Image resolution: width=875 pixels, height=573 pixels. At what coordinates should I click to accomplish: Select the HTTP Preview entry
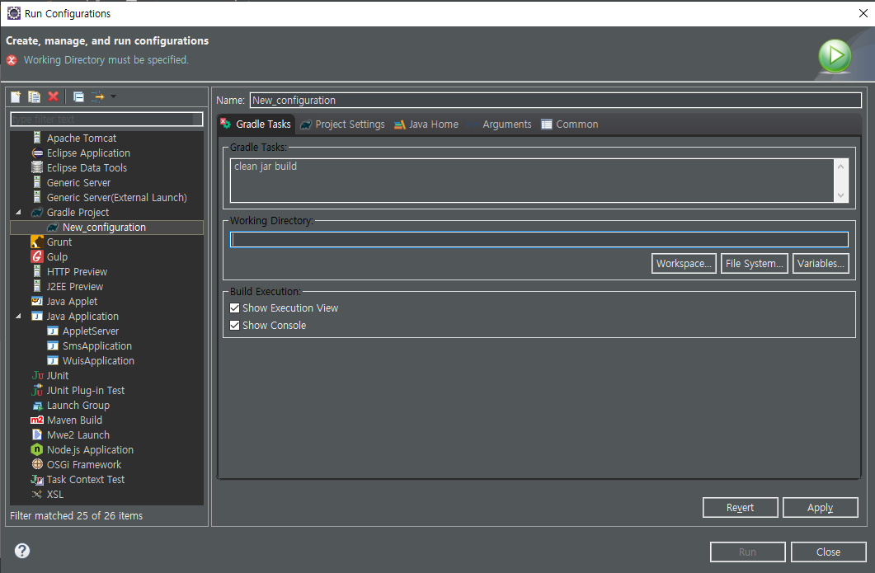pyautogui.click(x=77, y=272)
